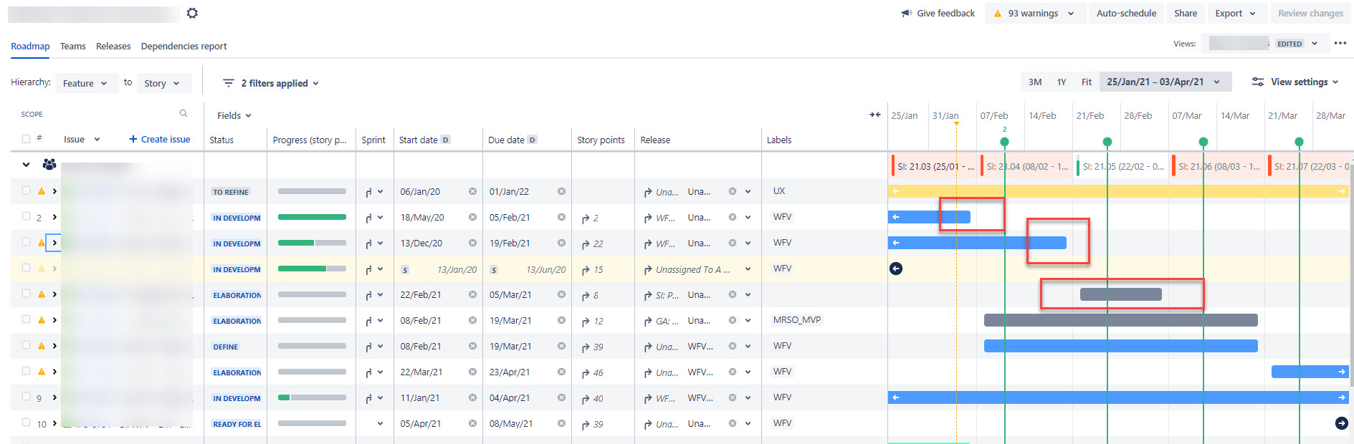Go to the Dependencies report tab
Image resolution: width=1354 pixels, height=444 pixels.
pos(183,46)
